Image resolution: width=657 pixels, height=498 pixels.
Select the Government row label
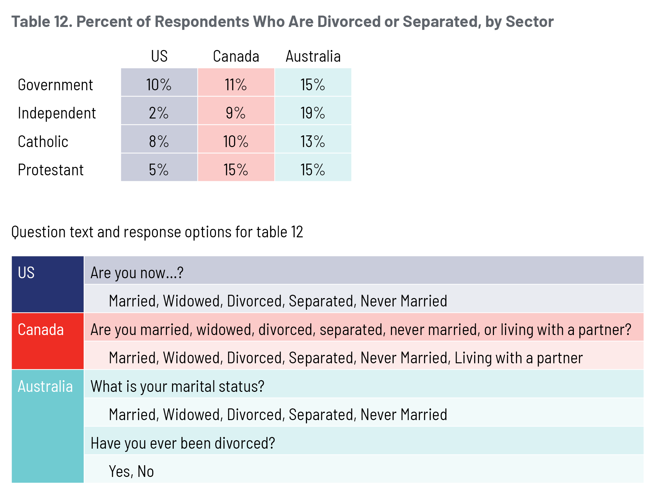[55, 85]
